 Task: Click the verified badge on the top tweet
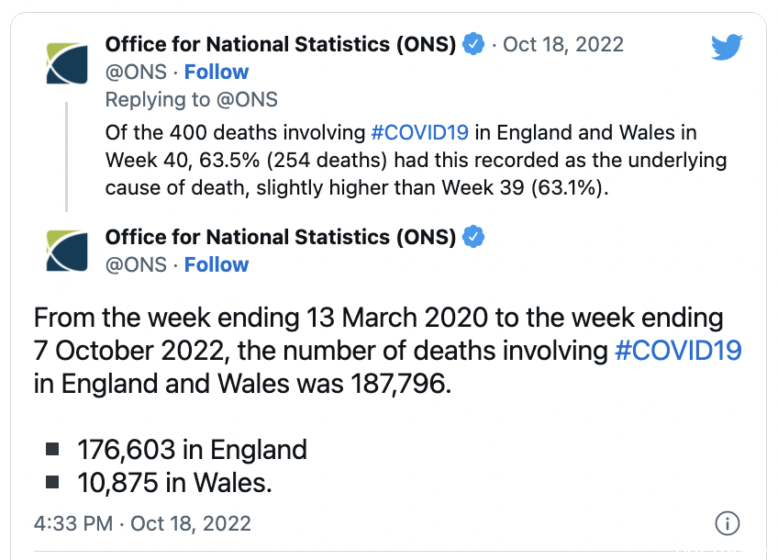(473, 44)
